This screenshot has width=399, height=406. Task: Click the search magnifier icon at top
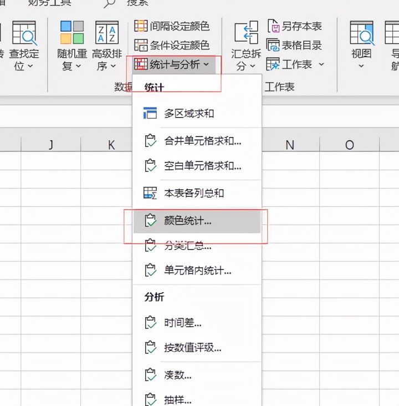pos(109,4)
